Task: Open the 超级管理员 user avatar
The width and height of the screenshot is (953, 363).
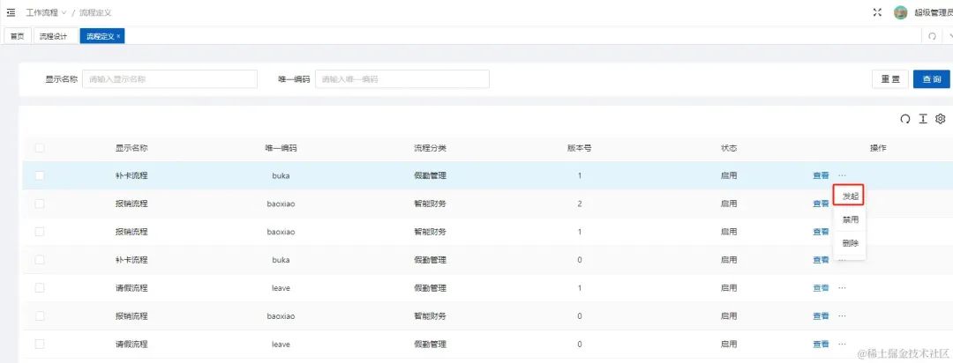Action: (x=900, y=12)
